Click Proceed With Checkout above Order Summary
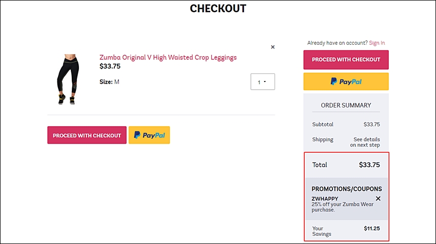 346,60
